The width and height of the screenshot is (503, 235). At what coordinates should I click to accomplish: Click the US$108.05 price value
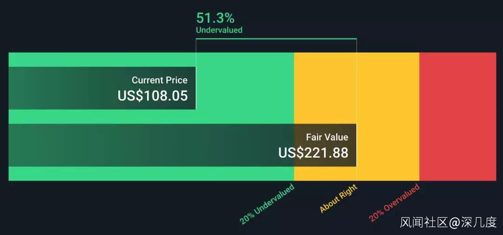153,96
